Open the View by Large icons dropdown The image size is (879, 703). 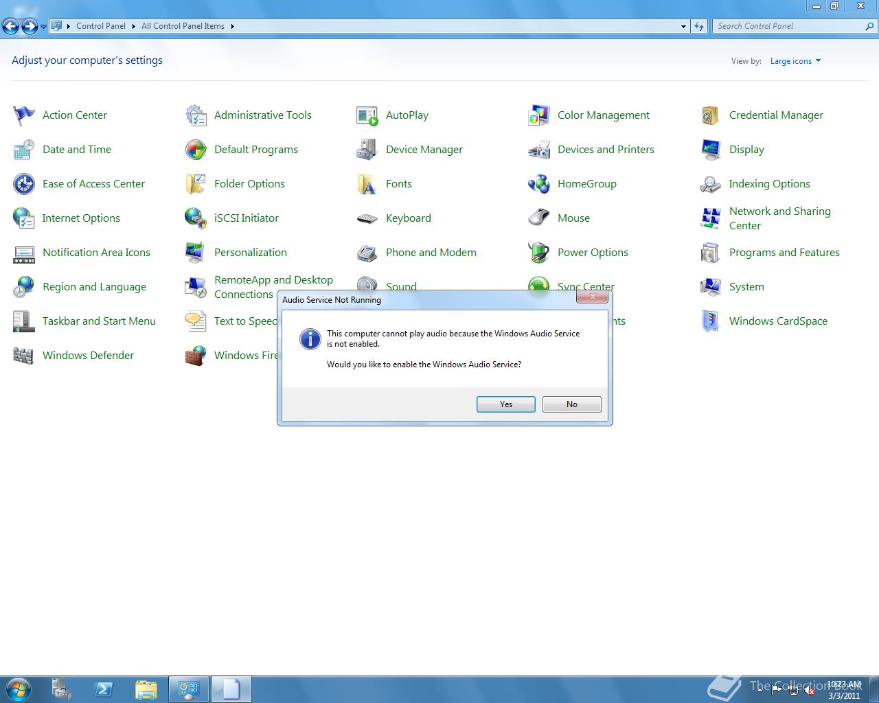click(x=795, y=61)
